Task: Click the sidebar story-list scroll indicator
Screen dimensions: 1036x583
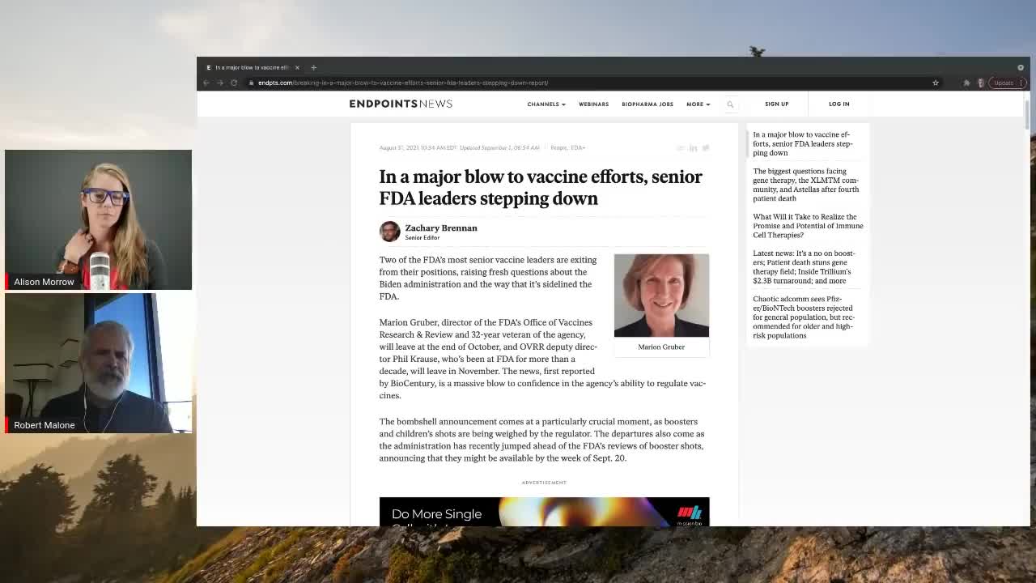Action: [748, 143]
